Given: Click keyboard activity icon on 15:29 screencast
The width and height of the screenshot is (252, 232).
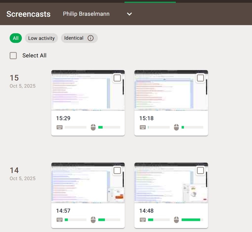Looking at the screenshot, I should coord(60,127).
